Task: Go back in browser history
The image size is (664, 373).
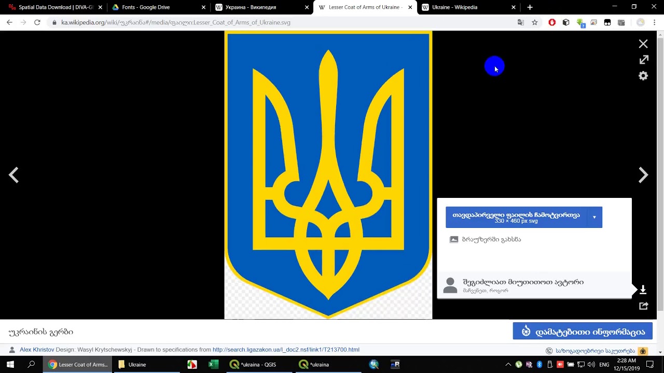Action: click(9, 22)
